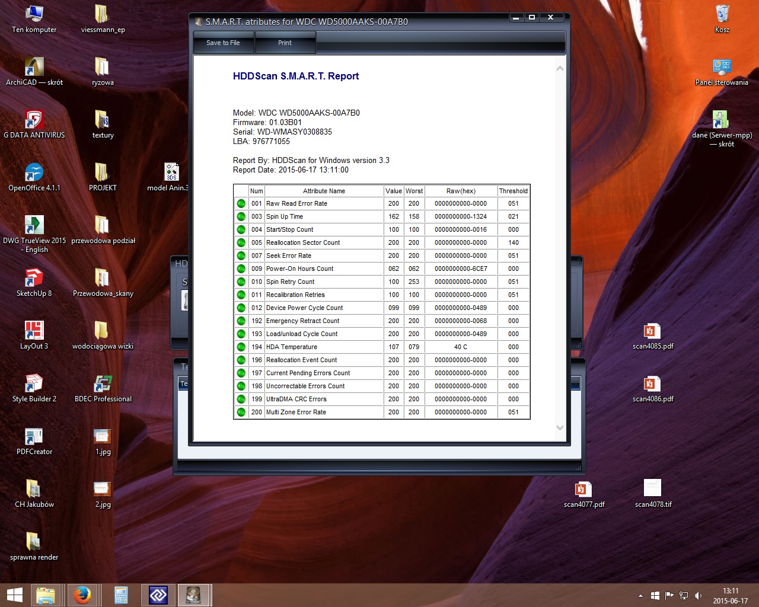Select the model Anin 3DS file icon
Screen dimensions: 759x607
pos(168,178)
